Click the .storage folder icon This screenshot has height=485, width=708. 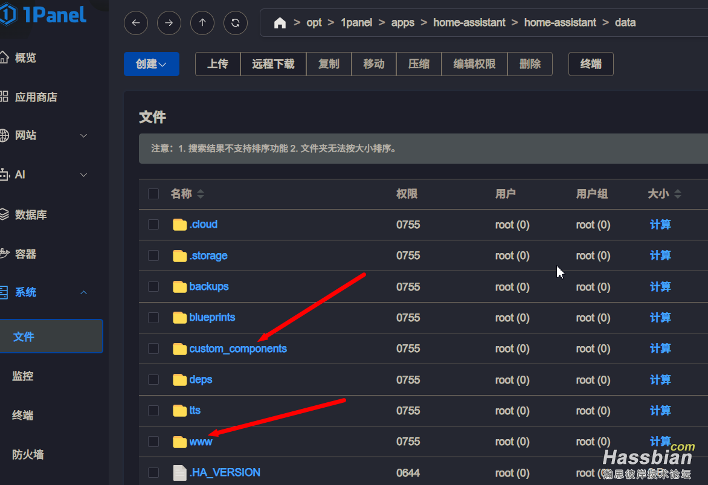pos(179,255)
